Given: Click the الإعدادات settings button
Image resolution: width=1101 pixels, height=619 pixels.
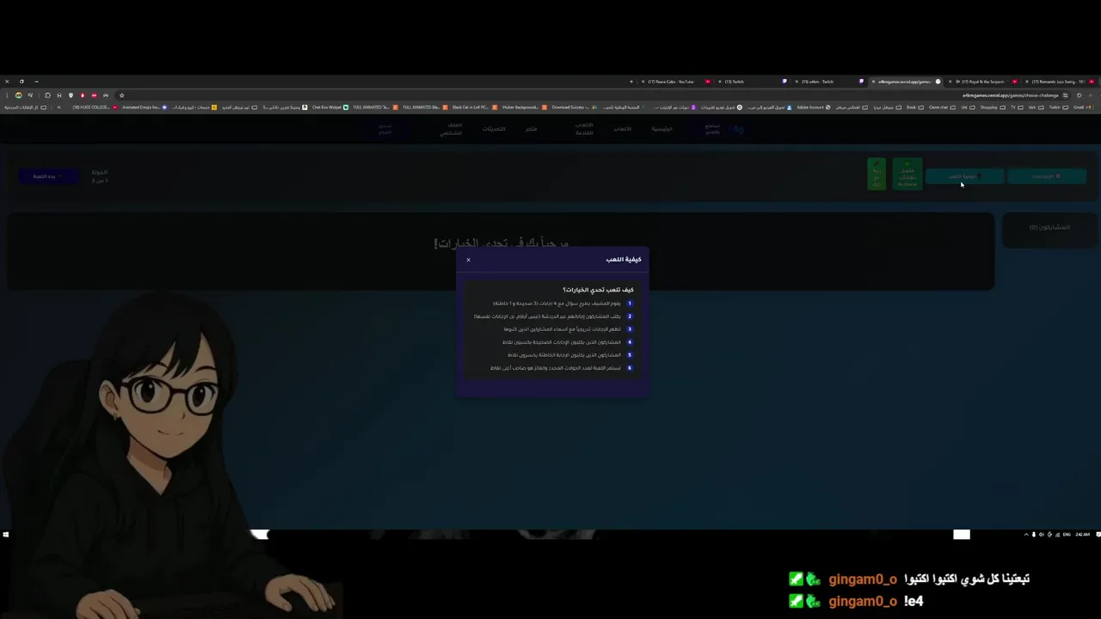Looking at the screenshot, I should pyautogui.click(x=1046, y=176).
